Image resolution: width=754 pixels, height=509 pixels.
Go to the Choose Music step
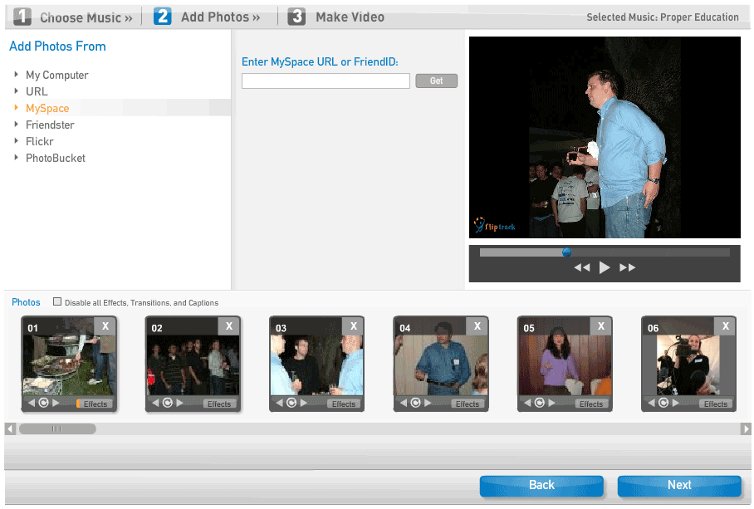tap(73, 17)
